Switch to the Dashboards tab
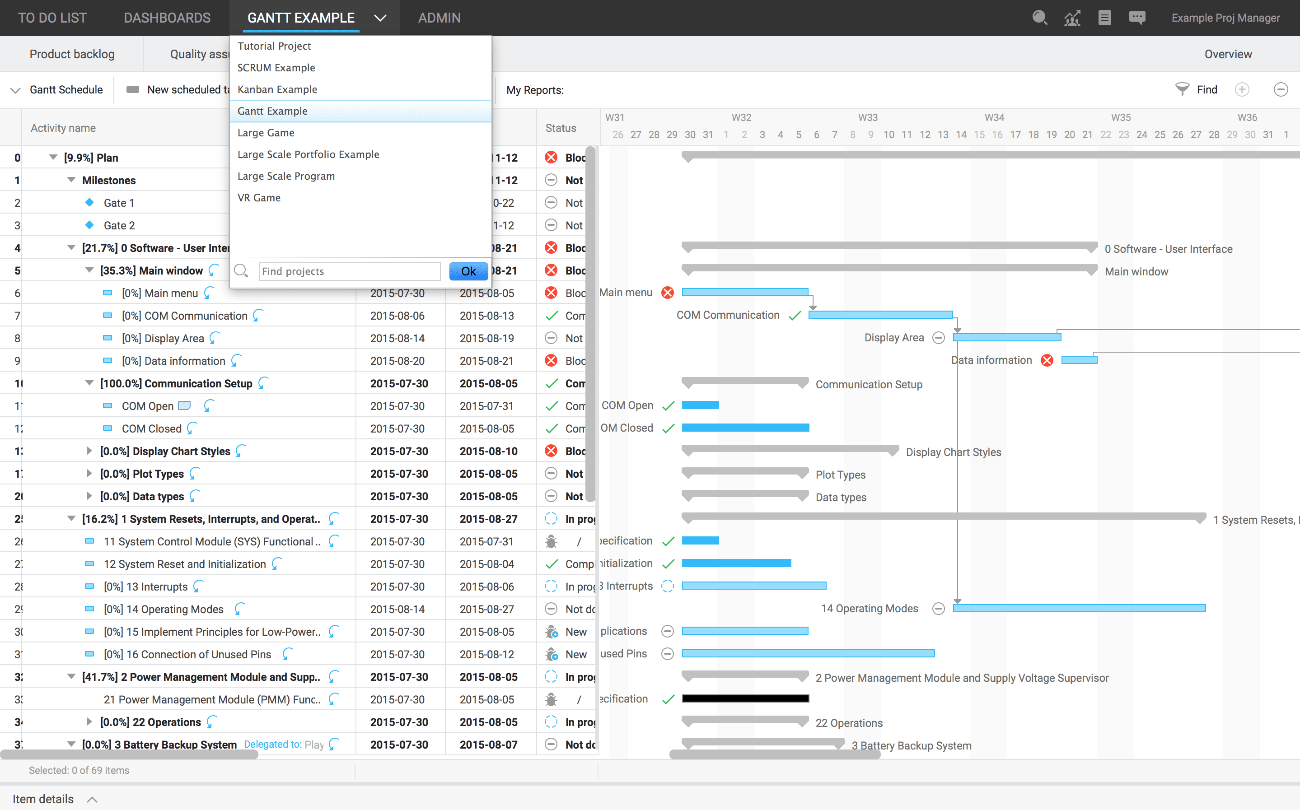The height and width of the screenshot is (810, 1300). [x=167, y=18]
